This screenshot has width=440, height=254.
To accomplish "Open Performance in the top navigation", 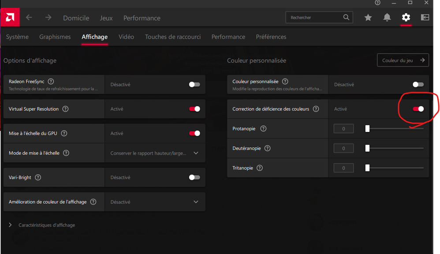I will click(142, 18).
